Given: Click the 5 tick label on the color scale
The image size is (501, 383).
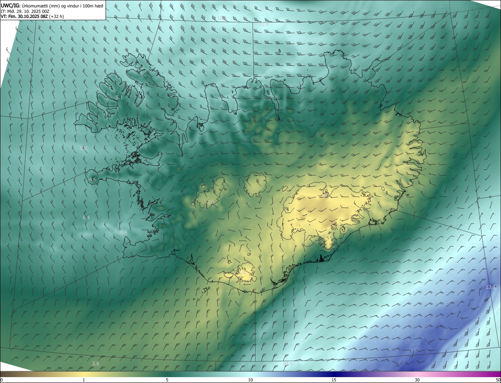Looking at the screenshot, I should pos(167,380).
